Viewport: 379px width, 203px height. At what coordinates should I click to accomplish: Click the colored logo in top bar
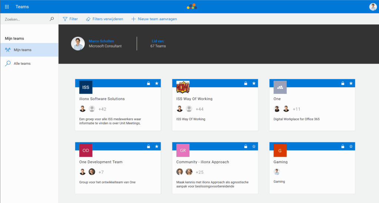[x=192, y=6]
